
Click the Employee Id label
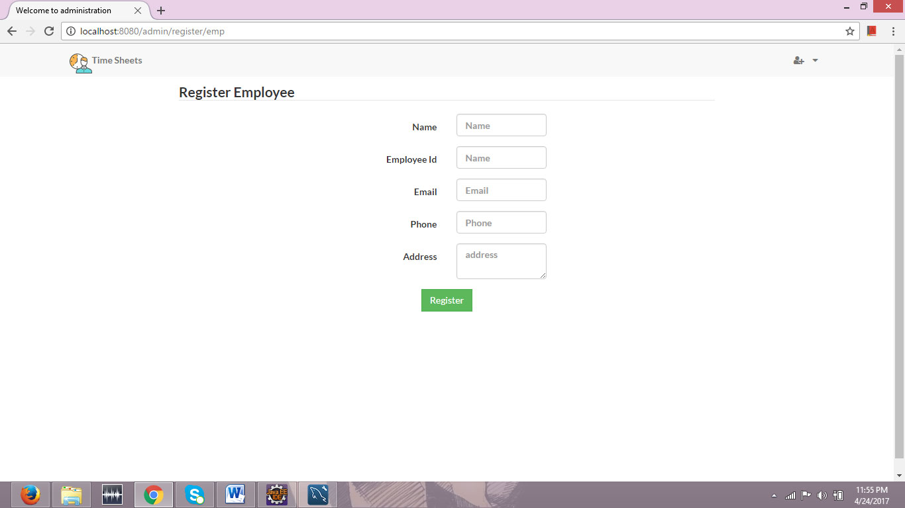point(411,159)
